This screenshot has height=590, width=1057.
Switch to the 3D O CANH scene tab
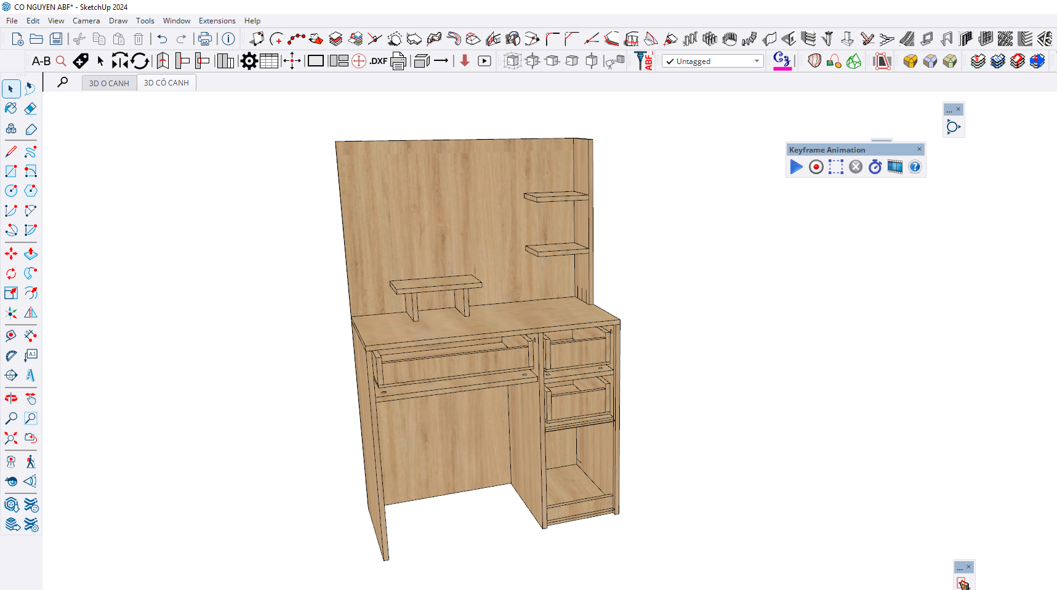pos(109,83)
